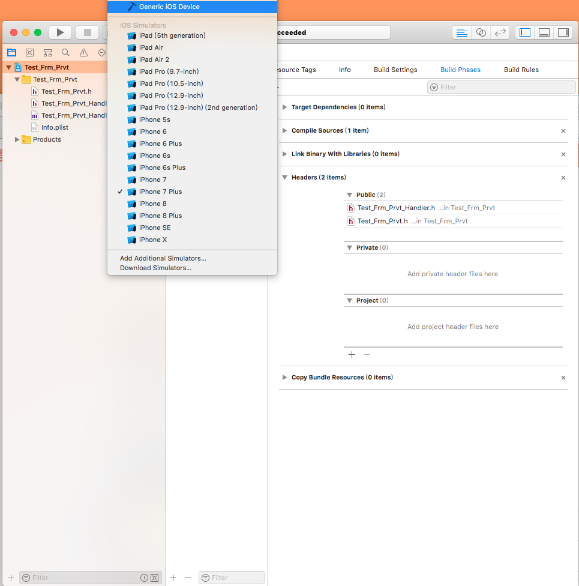Viewport: 579px width, 586px height.
Task: Delete the Link Binary With Libraries phase
Action: coord(563,154)
